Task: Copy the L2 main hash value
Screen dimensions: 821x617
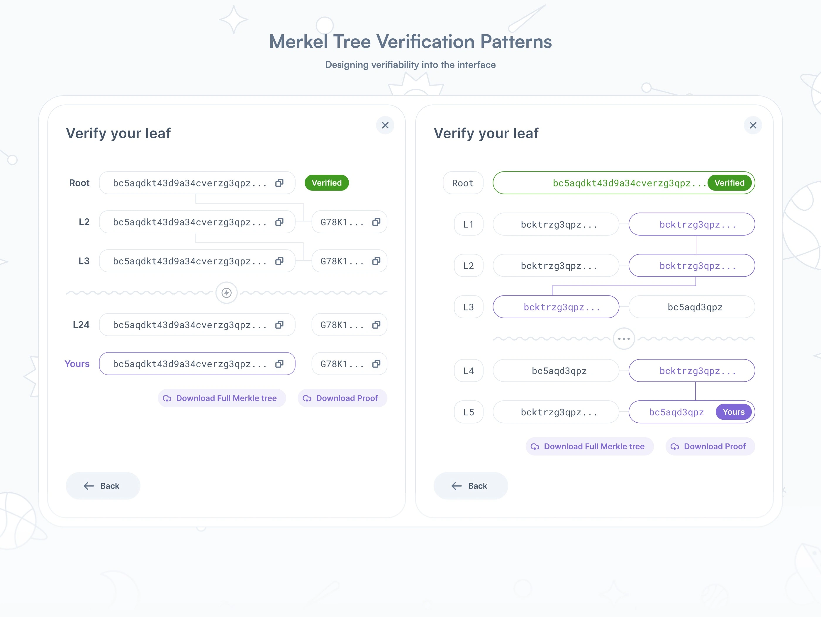Action: pyautogui.click(x=279, y=222)
